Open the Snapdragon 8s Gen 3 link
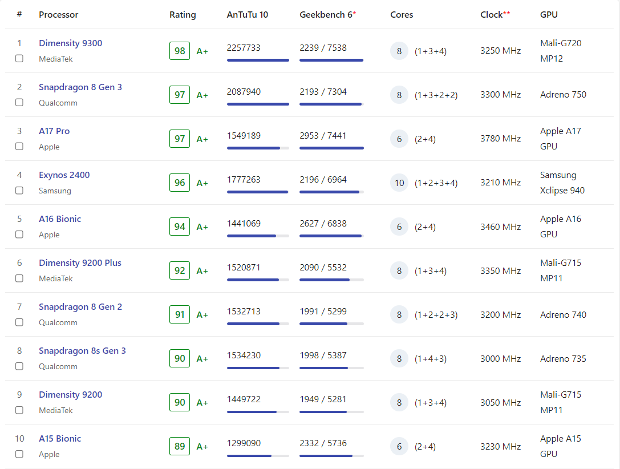The image size is (620, 469). (82, 351)
